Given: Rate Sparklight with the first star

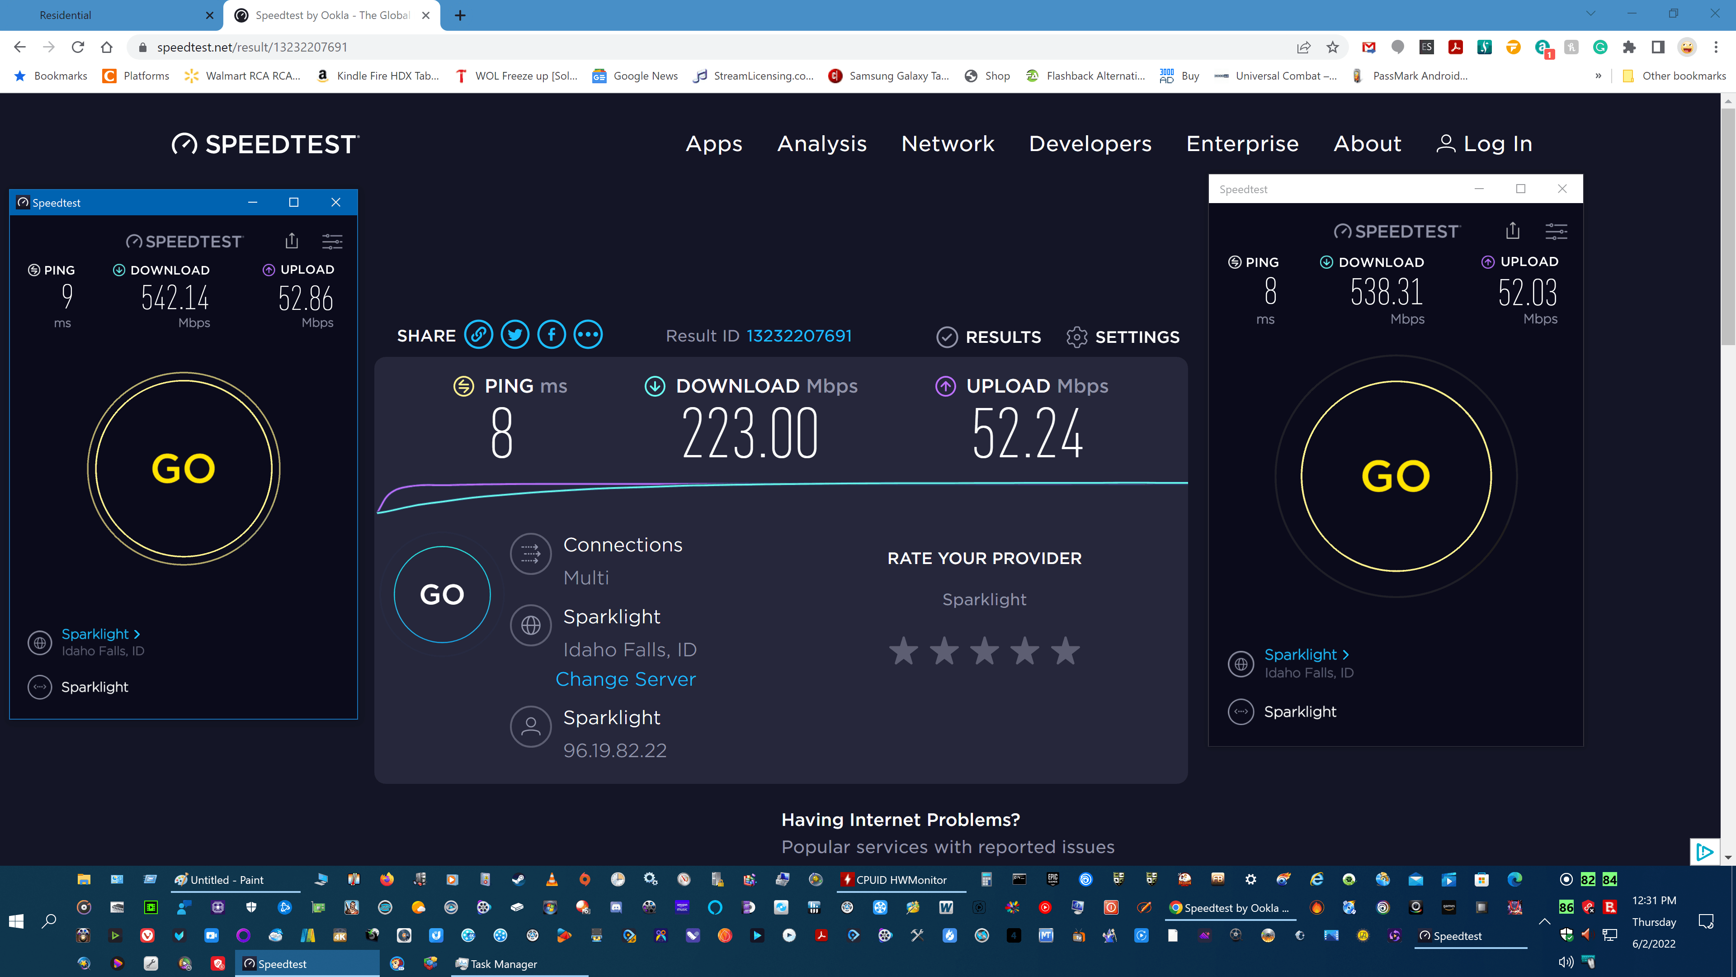Looking at the screenshot, I should pyautogui.click(x=903, y=651).
